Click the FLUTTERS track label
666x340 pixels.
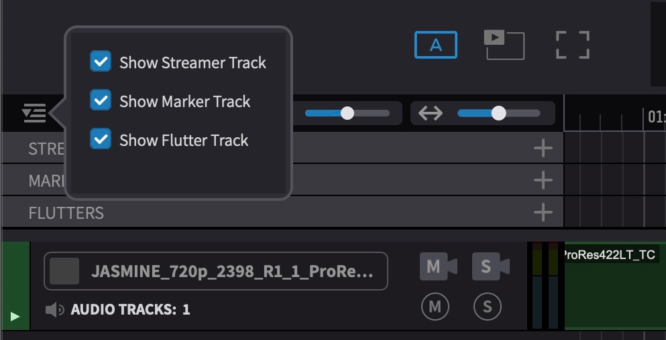[x=66, y=213]
